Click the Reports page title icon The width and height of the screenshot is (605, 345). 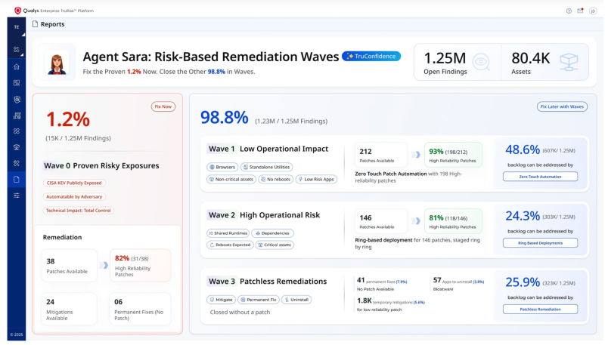click(35, 24)
